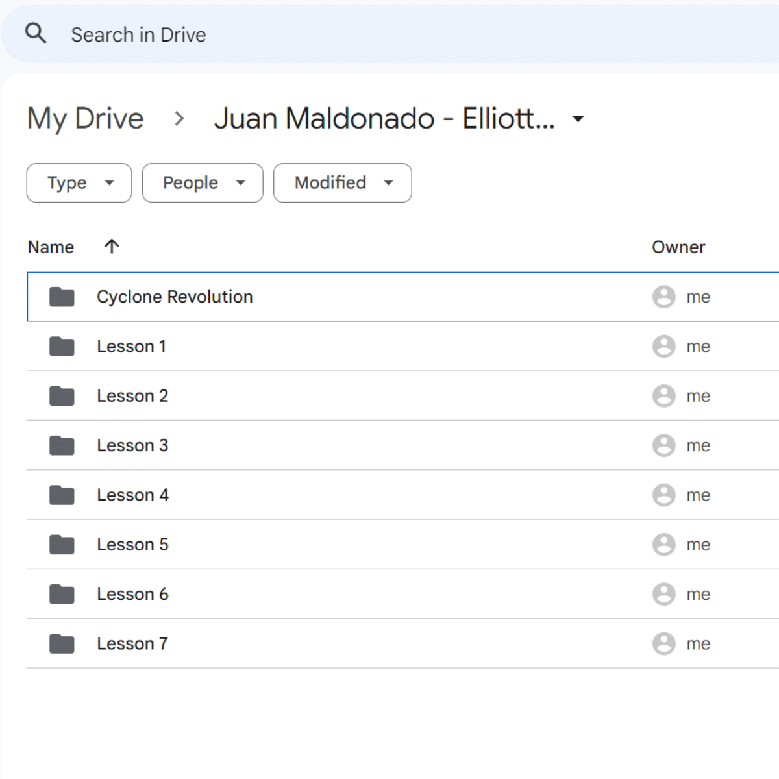The image size is (779, 779).
Task: Select the Lesson 3 folder icon
Action: [62, 445]
